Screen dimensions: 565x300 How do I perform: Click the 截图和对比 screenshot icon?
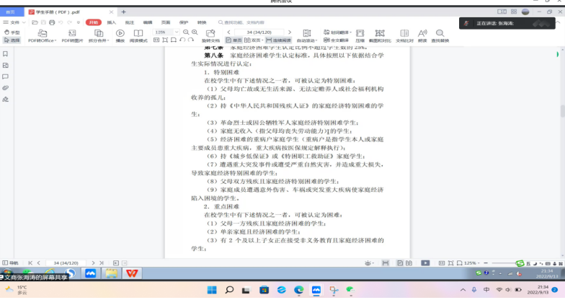(381, 34)
